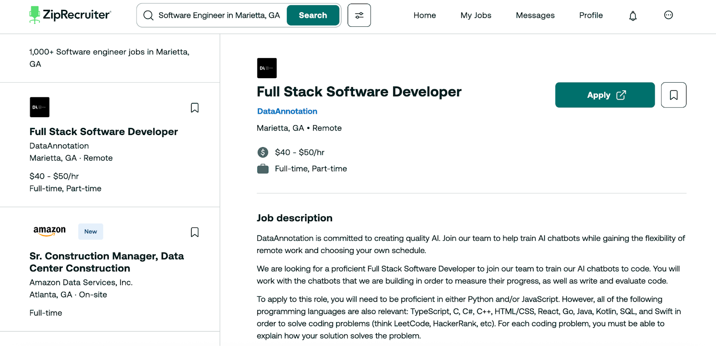Bookmark the Full Stack Software Developer card

tap(195, 108)
